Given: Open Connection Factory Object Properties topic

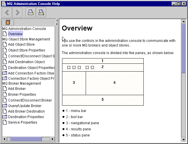Looking at the screenshot, I should point(31,79).
